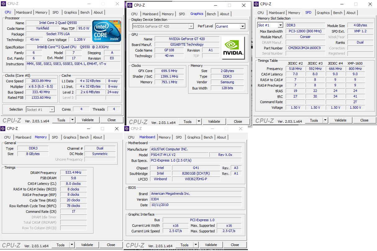Click Tools button in the Graphics window
This screenshot has height=251, width=377.
tap(188, 121)
